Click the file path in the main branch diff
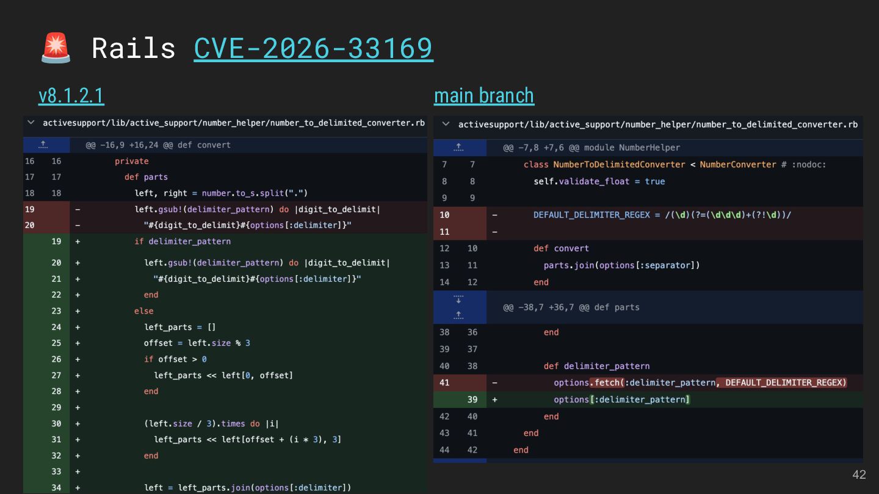The image size is (879, 494). [x=658, y=124]
